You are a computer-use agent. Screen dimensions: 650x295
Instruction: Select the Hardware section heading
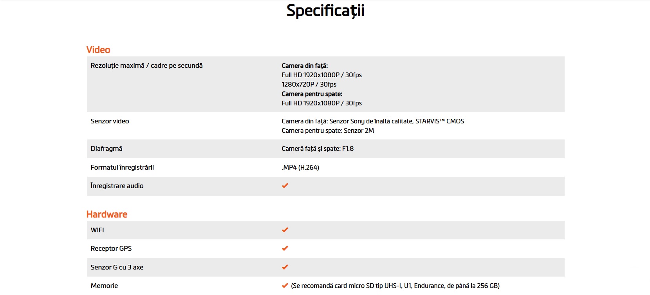click(107, 214)
